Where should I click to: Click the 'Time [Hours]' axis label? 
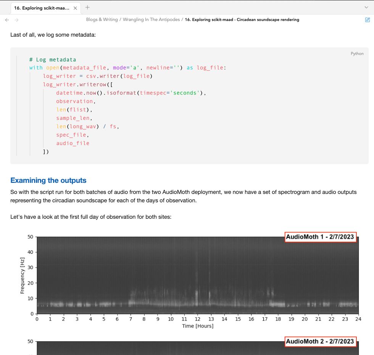198,326
